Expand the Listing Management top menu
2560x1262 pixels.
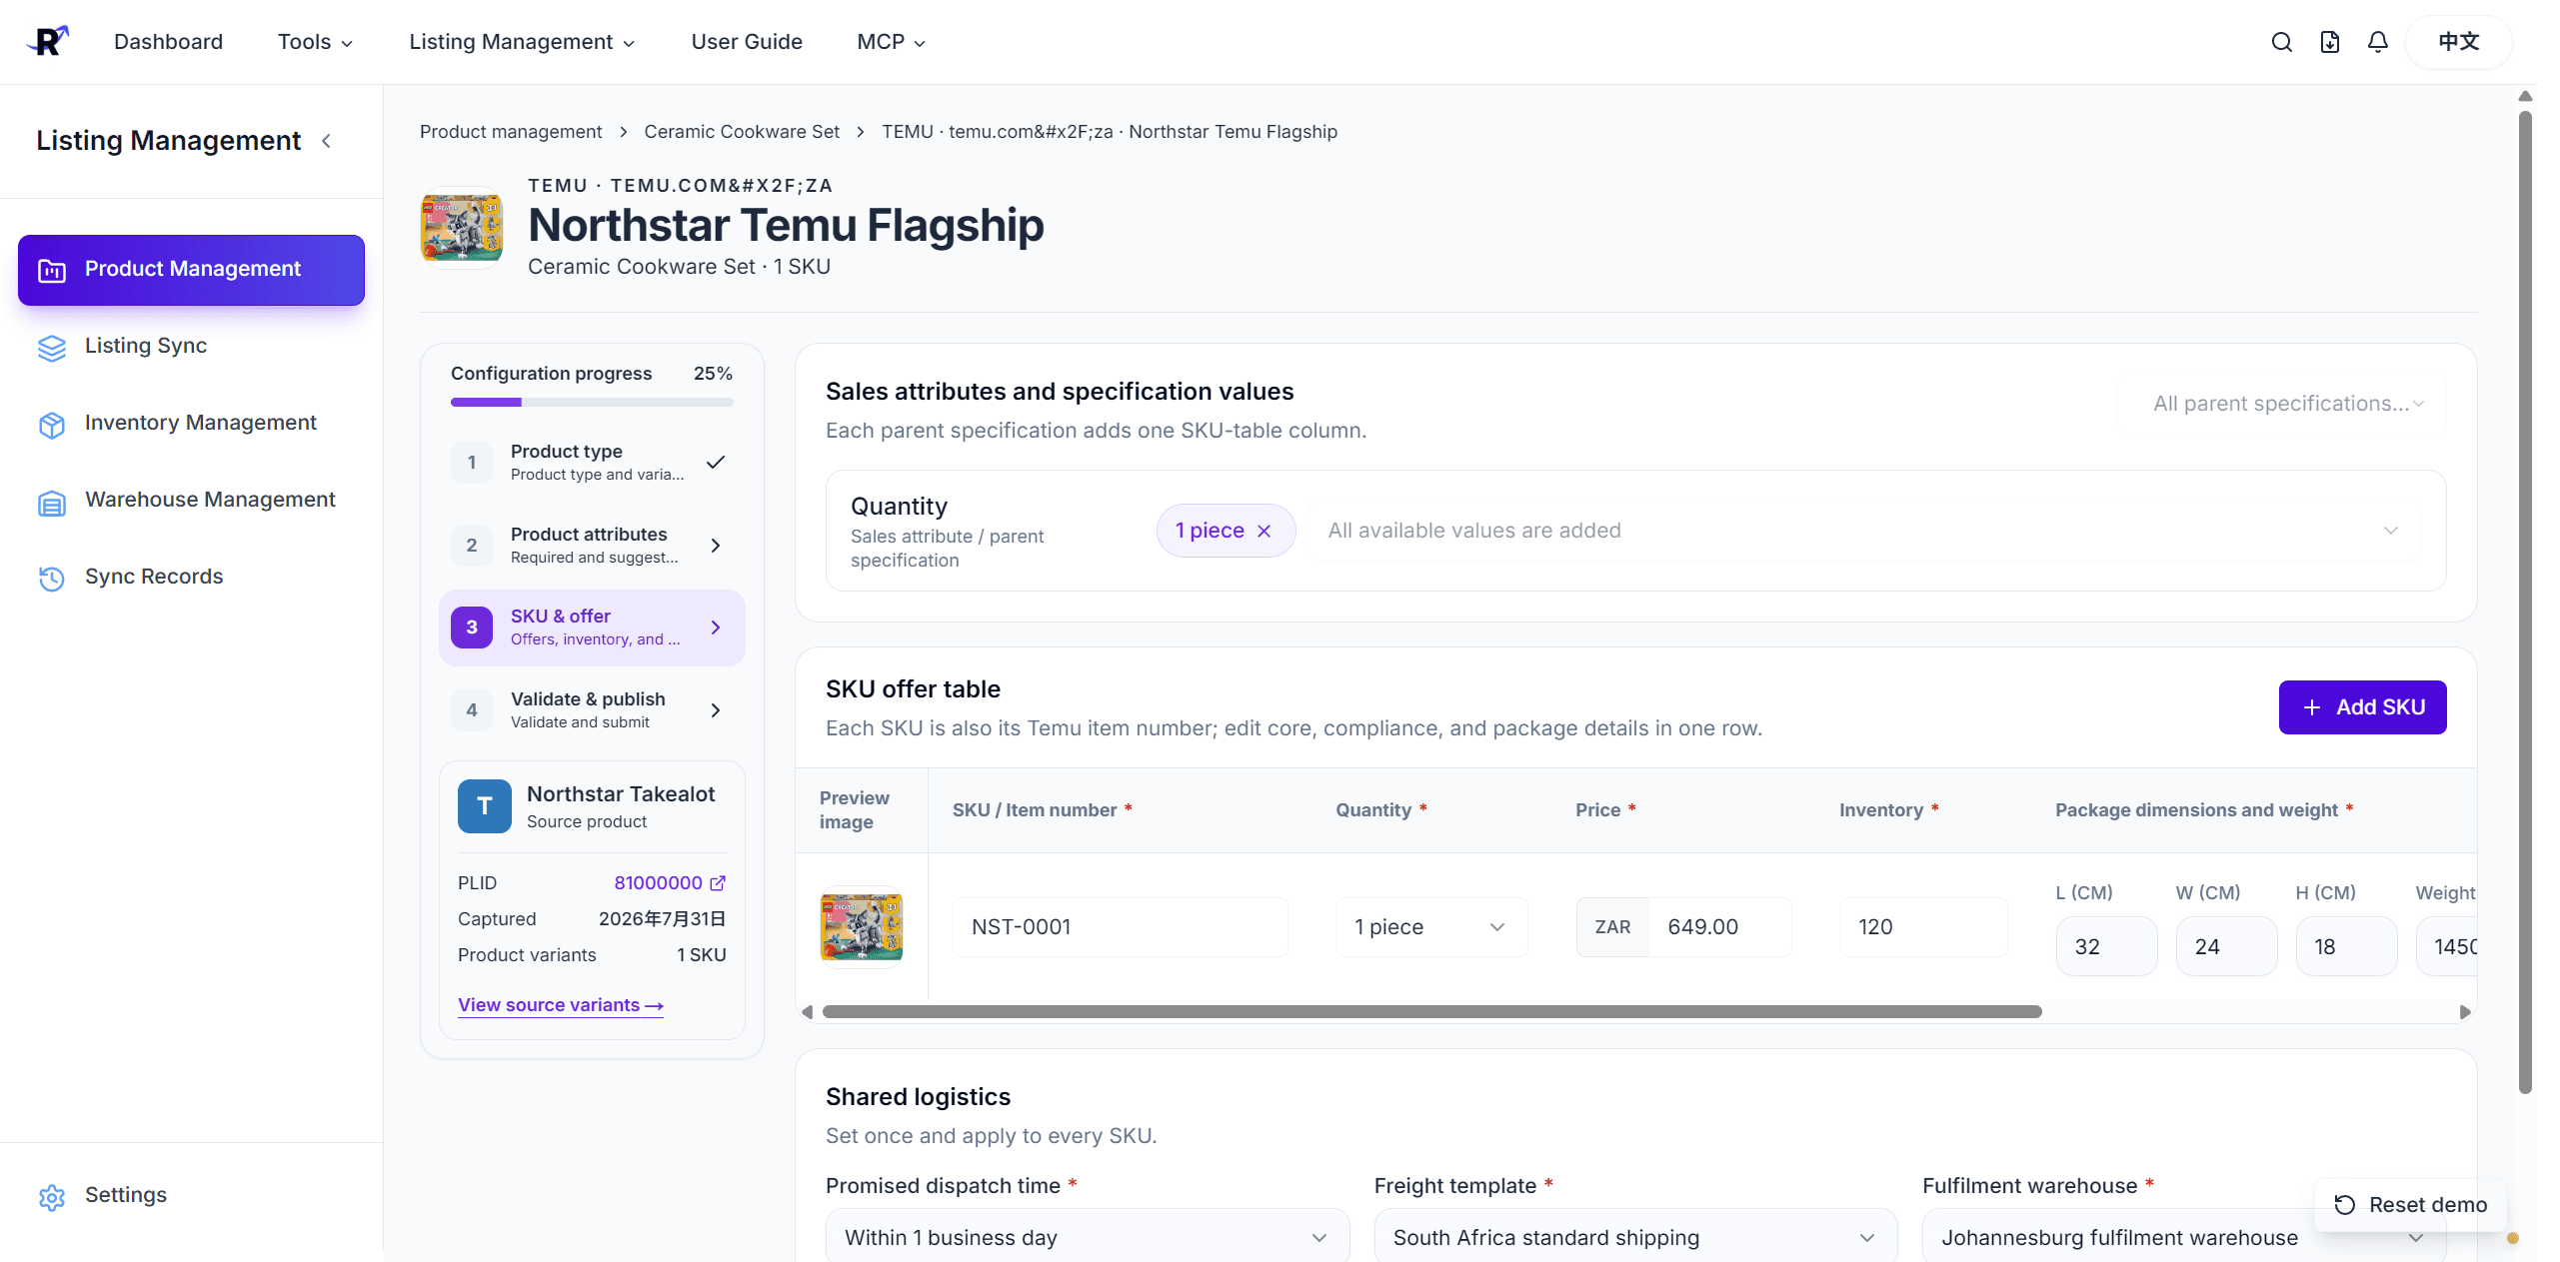point(522,42)
